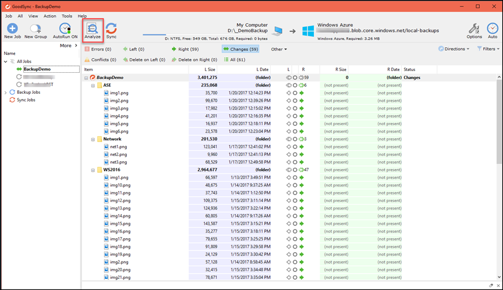Select do-nothing circle for img3.png

coord(295,108)
